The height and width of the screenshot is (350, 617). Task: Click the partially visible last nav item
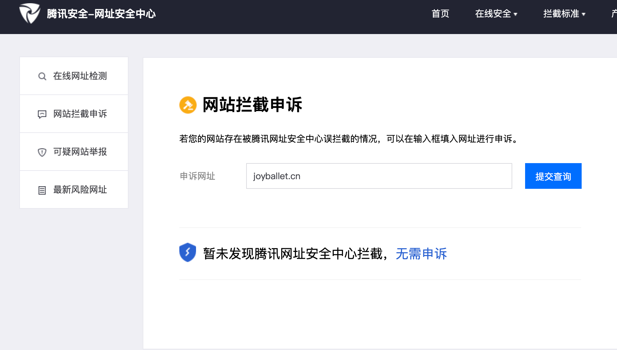pyautogui.click(x=614, y=14)
